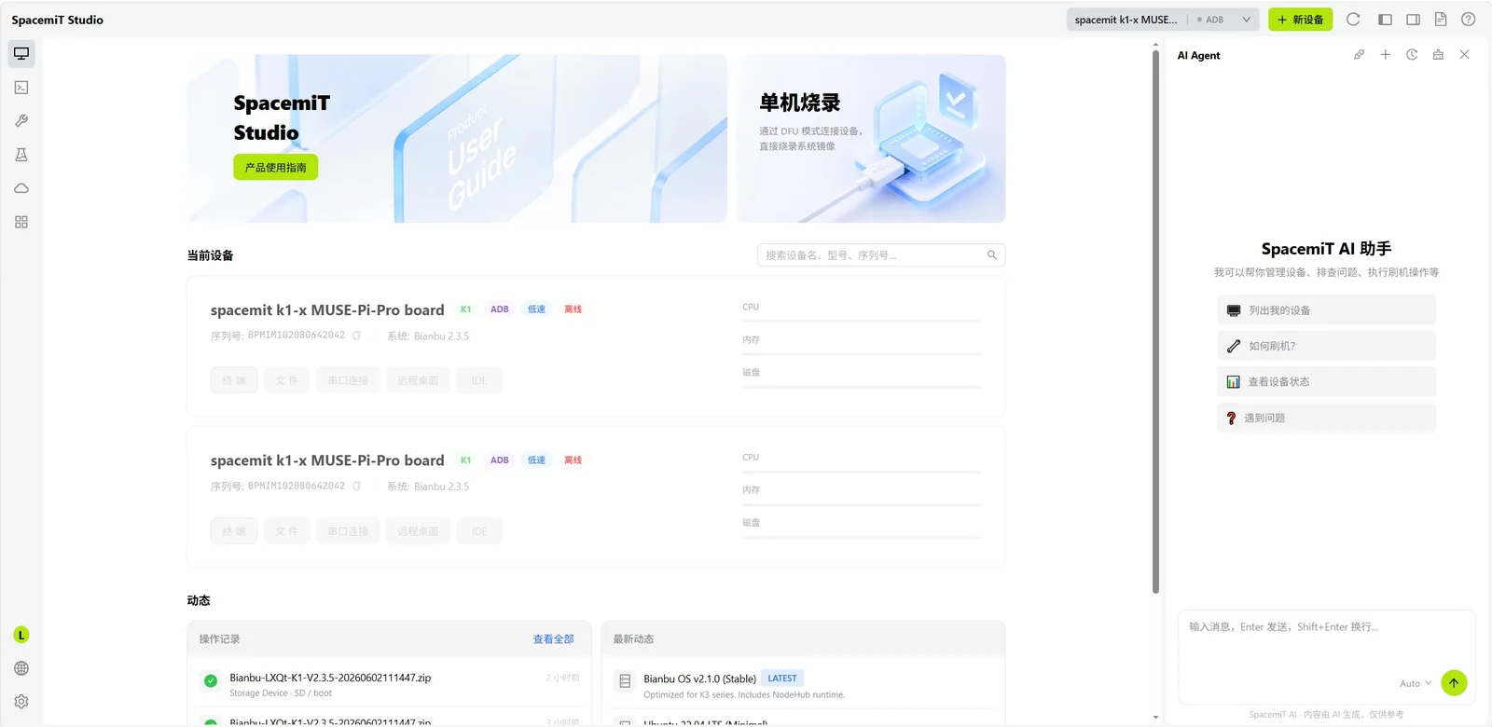Click 文件 button on the first device

286,380
